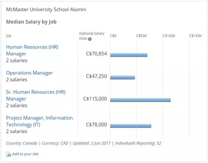Open Project Manager, Information Technology (IT) link
This screenshot has height=163, width=208.
click(39, 118)
